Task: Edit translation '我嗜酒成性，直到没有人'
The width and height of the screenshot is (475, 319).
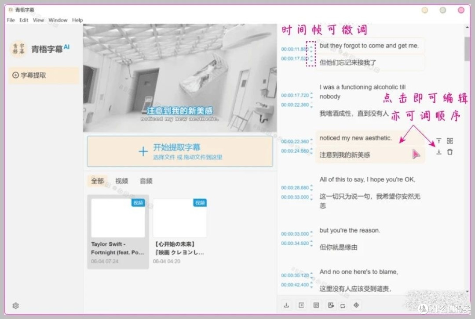Action: (x=354, y=113)
